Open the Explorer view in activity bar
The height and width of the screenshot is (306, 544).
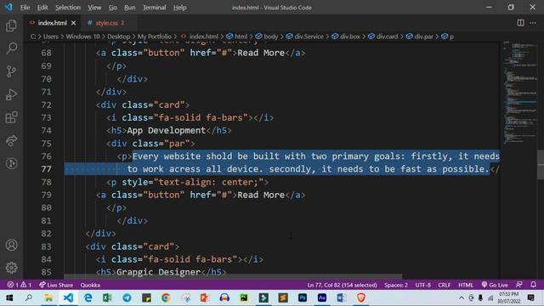(x=11, y=25)
